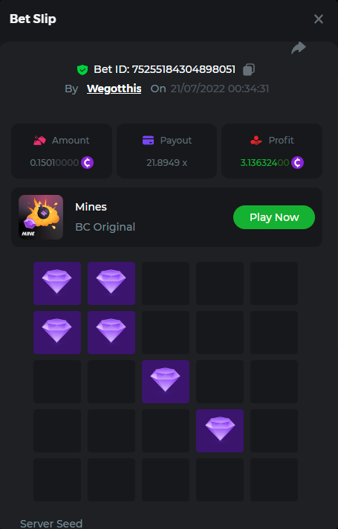Click the second-row second-column diamond tile
The height and width of the screenshot is (529, 338).
click(x=111, y=333)
